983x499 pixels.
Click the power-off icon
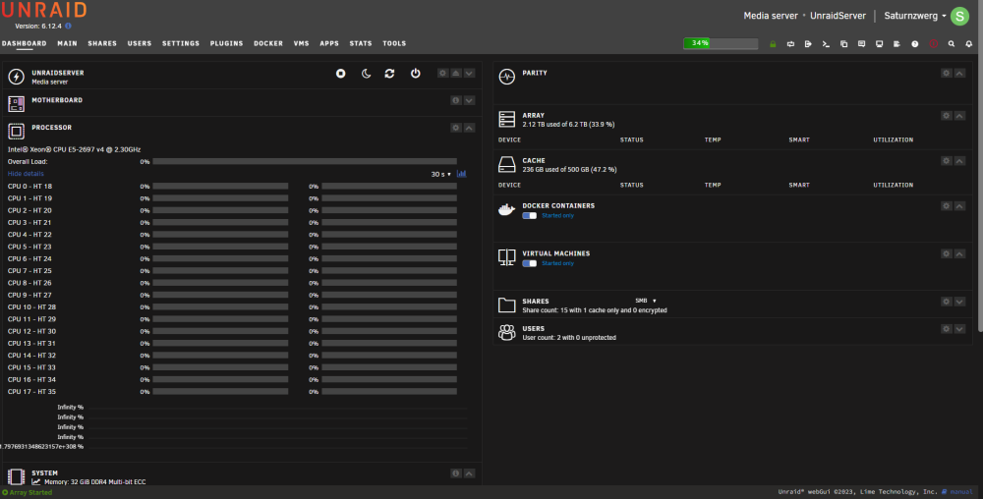415,74
